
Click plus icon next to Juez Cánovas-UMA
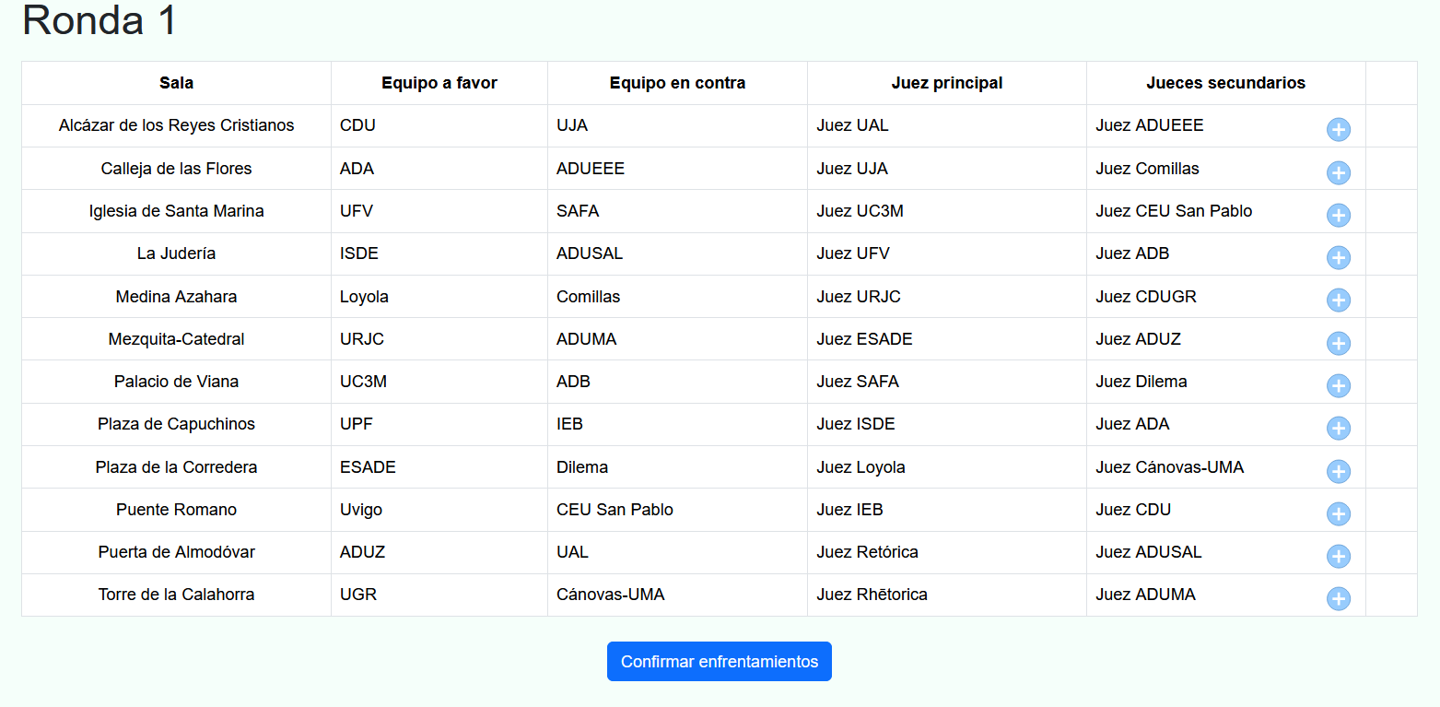coord(1338,471)
